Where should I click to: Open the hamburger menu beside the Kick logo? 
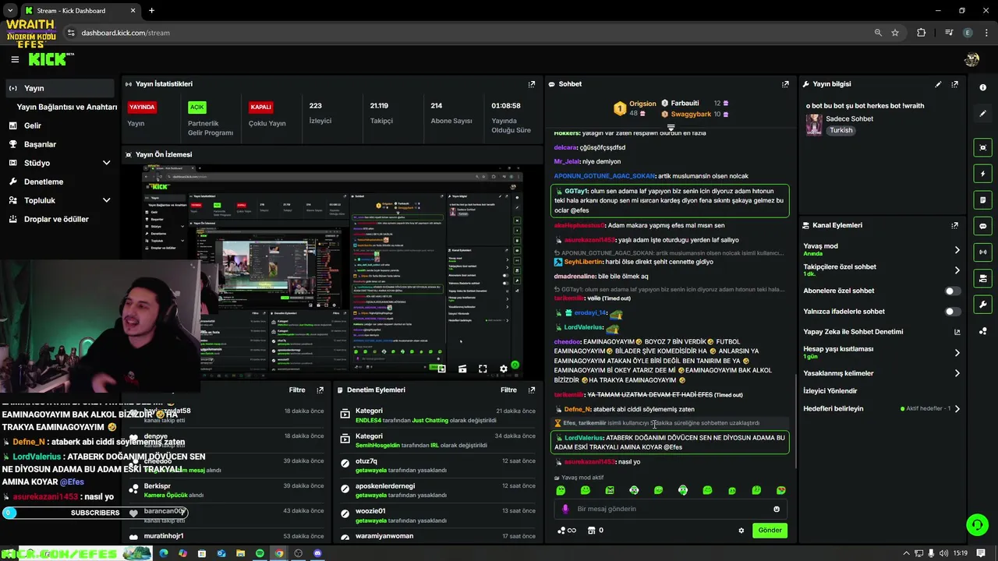[x=15, y=59]
